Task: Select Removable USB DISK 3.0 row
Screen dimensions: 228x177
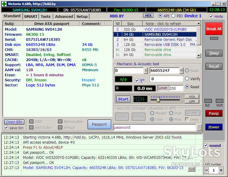Action: pos(155,45)
